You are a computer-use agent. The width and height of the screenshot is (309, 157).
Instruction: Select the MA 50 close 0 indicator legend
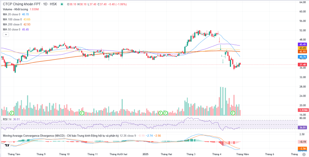point(12,29)
